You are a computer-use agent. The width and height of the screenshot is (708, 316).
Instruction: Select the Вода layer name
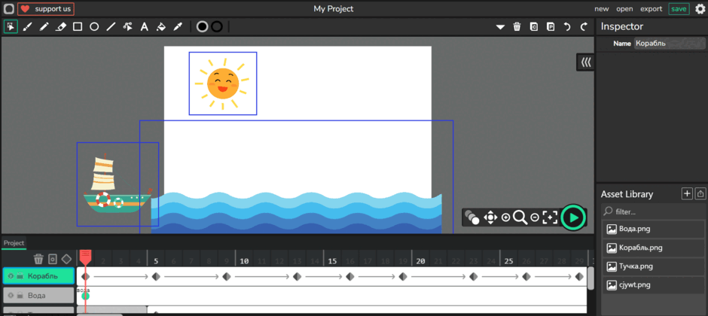point(37,295)
